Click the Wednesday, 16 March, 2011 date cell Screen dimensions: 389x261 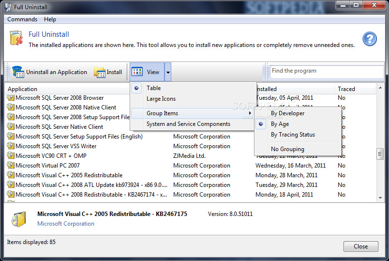(x=290, y=166)
